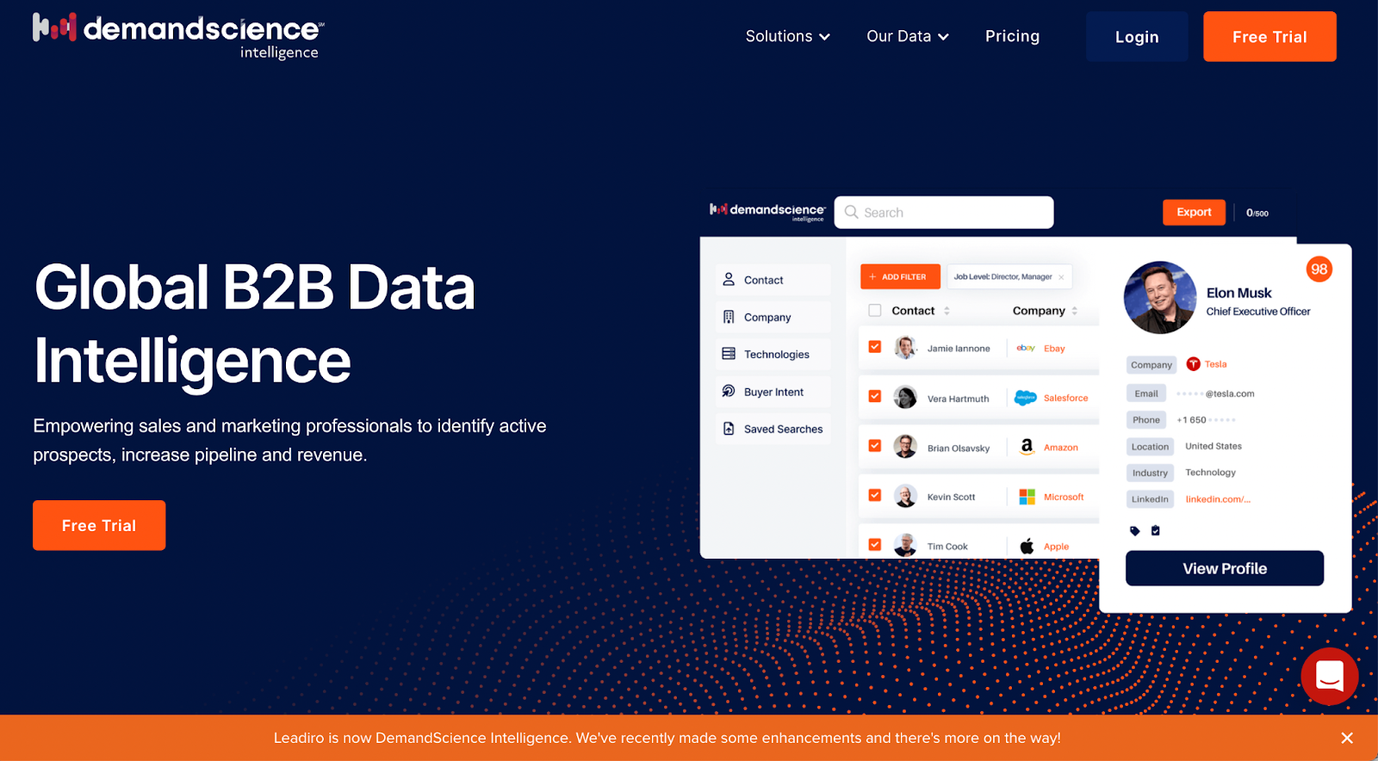
Task: Click Brian Olsavsky's avatar photo
Action: 905,447
